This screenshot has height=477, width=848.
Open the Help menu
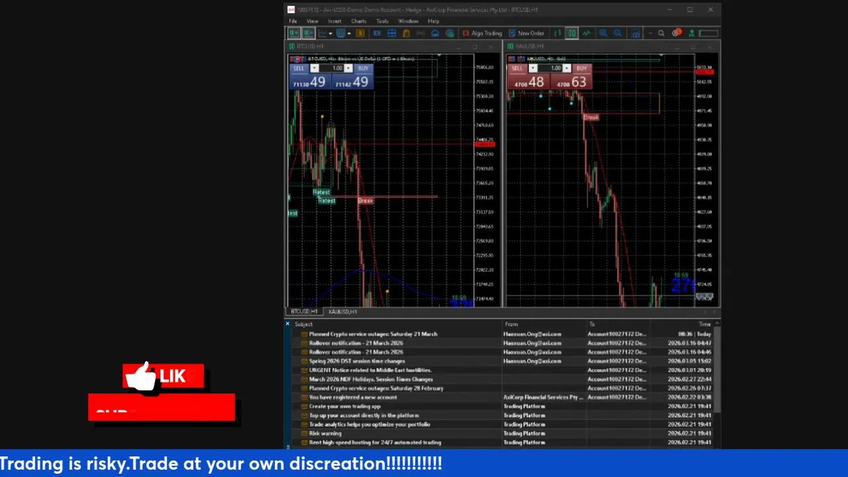tap(433, 21)
